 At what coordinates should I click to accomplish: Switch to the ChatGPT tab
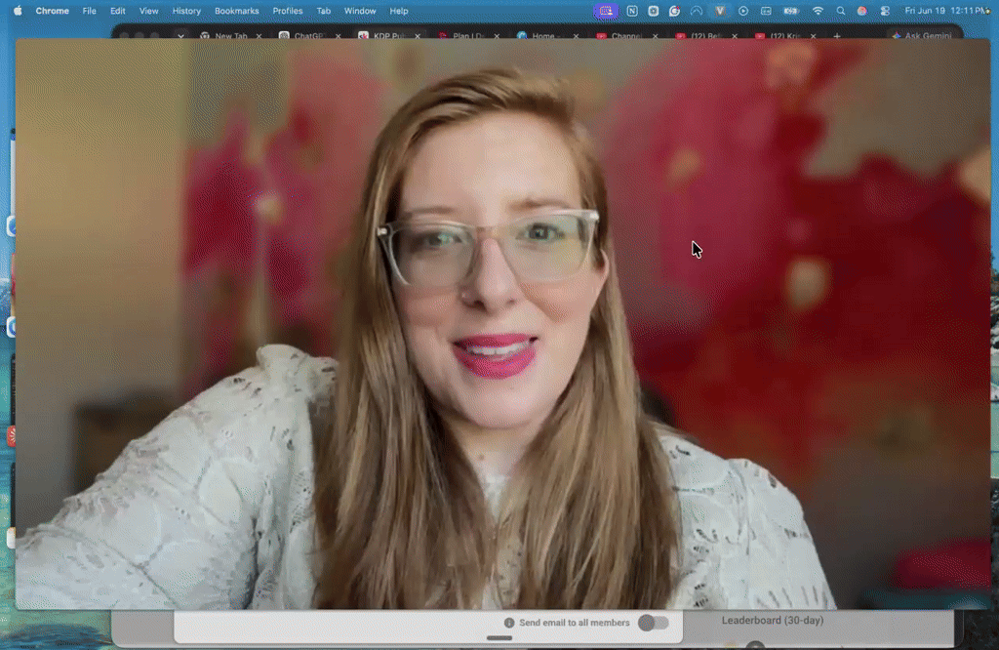click(x=303, y=36)
